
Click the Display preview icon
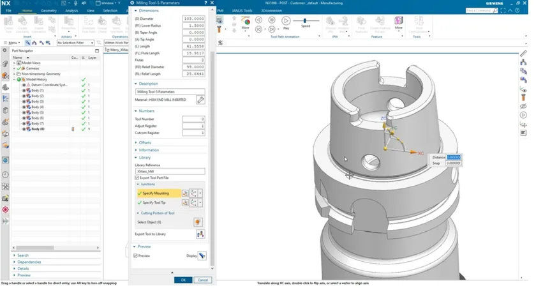click(202, 255)
